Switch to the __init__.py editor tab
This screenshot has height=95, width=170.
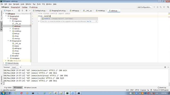click(88, 11)
